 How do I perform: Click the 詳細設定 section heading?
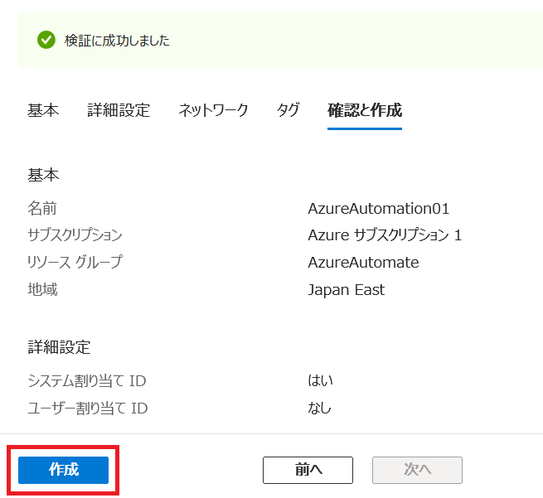[59, 347]
